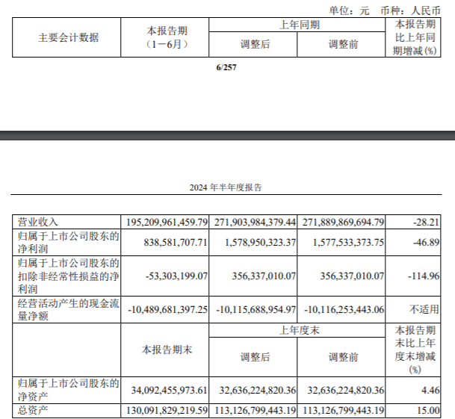Click the value -10,115,688,954.97
This screenshot has width=455, height=419.
[256, 310]
